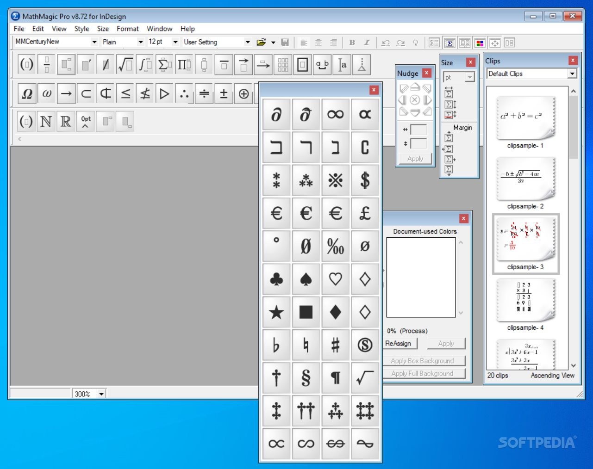Open the subset symbol palette

click(86, 94)
